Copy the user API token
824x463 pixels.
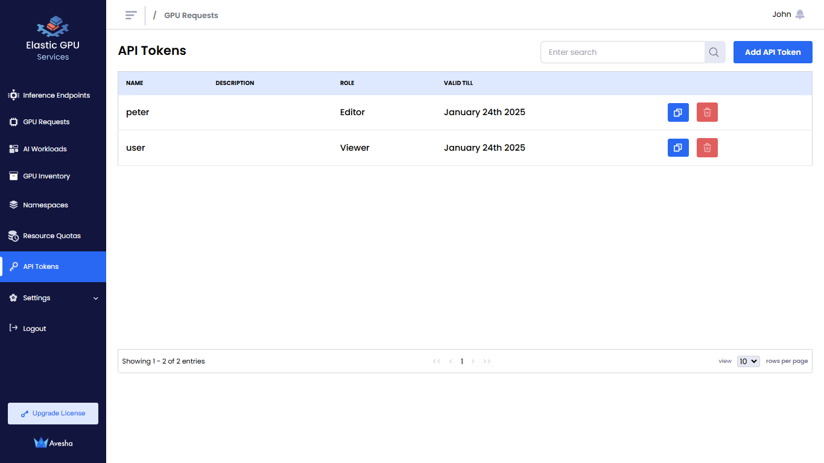[678, 148]
